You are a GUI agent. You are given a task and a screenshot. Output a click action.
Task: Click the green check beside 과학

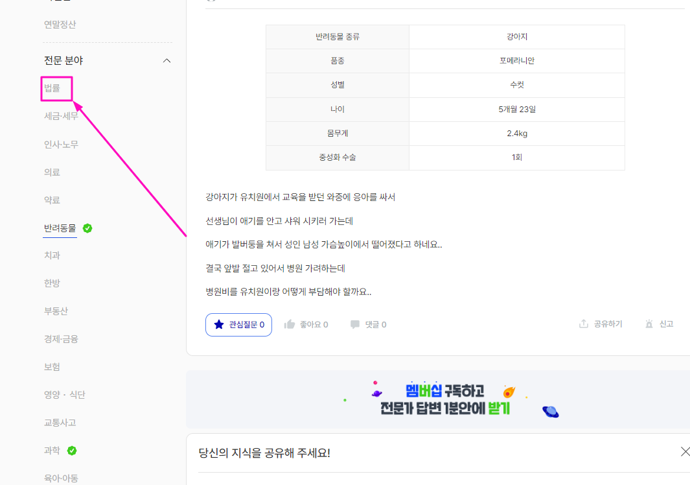point(72,451)
